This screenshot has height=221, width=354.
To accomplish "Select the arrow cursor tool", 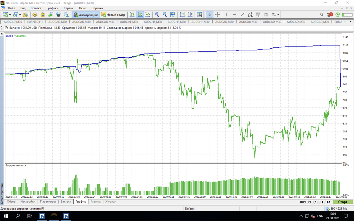I will pyautogui.click(x=209, y=15).
